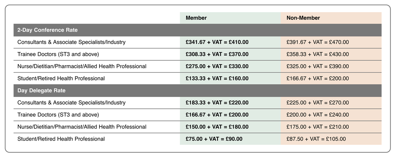Screen dimensions: 395x158
Task: Click the non-member day rate £225.00 + VAT = £270.00
Action: pos(317,103)
